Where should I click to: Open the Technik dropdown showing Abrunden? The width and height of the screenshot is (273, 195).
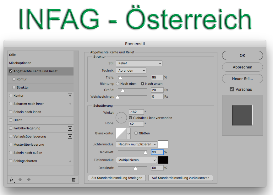point(131,70)
